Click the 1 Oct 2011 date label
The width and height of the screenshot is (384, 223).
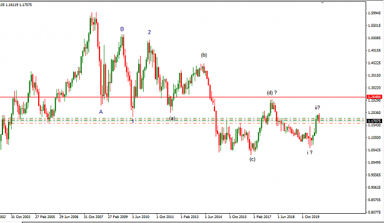pyautogui.click(x=165, y=217)
